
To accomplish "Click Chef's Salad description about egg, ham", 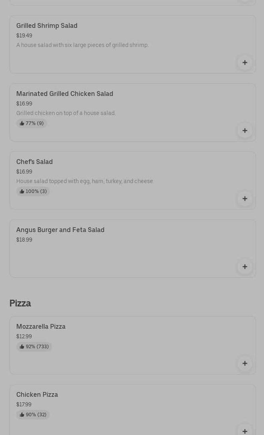I will (x=85, y=181).
